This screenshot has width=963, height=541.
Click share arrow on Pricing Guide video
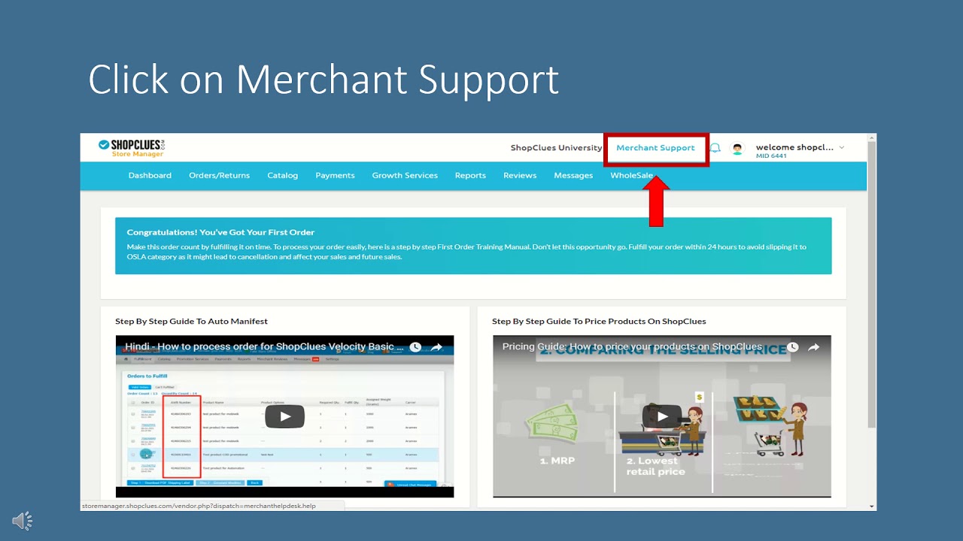[x=813, y=347]
